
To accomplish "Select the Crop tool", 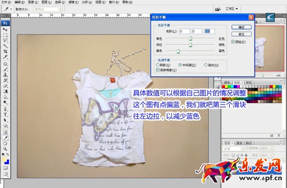I will 5,51.
